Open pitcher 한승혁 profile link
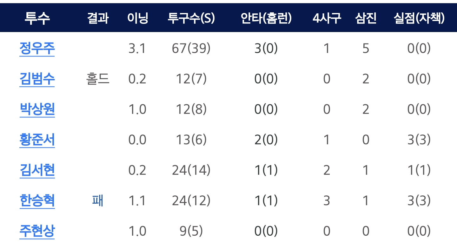The width and height of the screenshot is (457, 249). pyautogui.click(x=37, y=201)
